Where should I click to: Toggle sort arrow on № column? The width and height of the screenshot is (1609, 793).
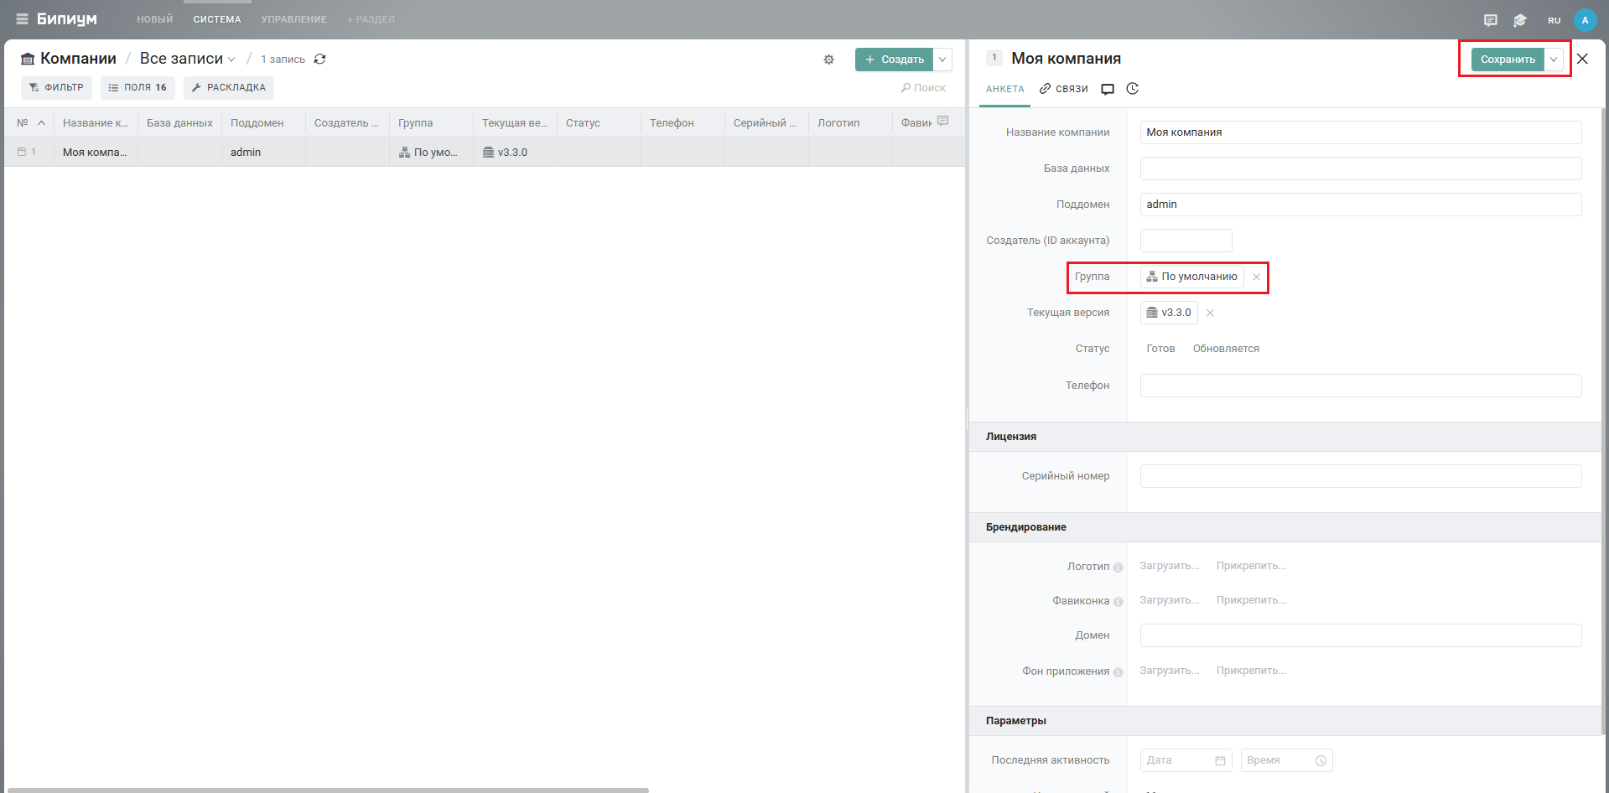(x=41, y=123)
